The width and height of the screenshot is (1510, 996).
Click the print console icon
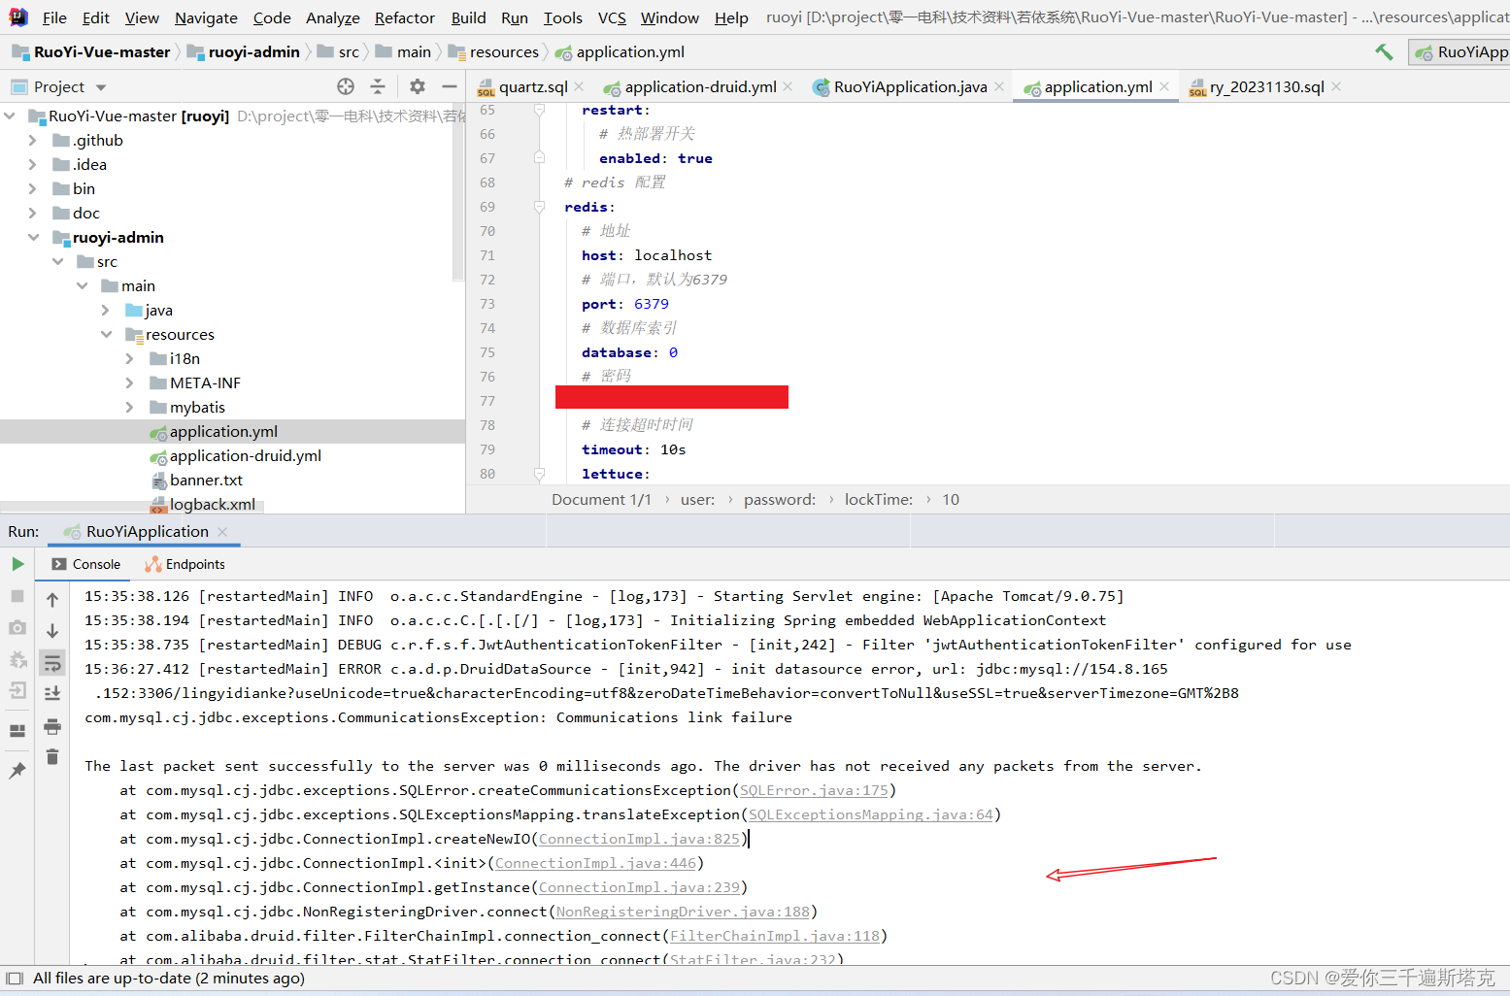(x=52, y=727)
